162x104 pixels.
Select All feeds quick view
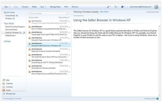[10, 19]
